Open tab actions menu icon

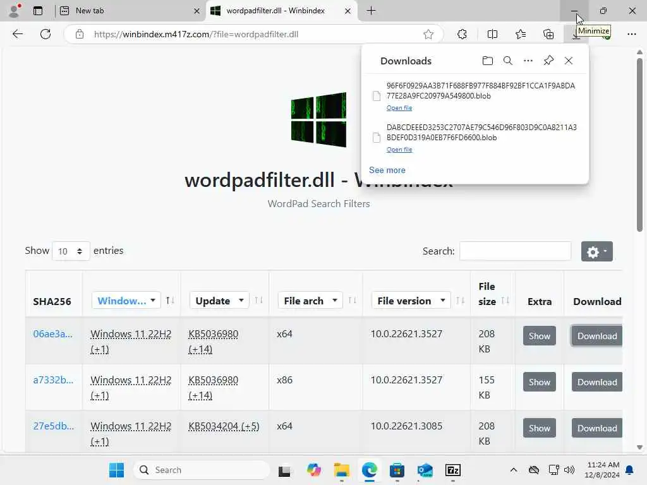click(x=38, y=11)
